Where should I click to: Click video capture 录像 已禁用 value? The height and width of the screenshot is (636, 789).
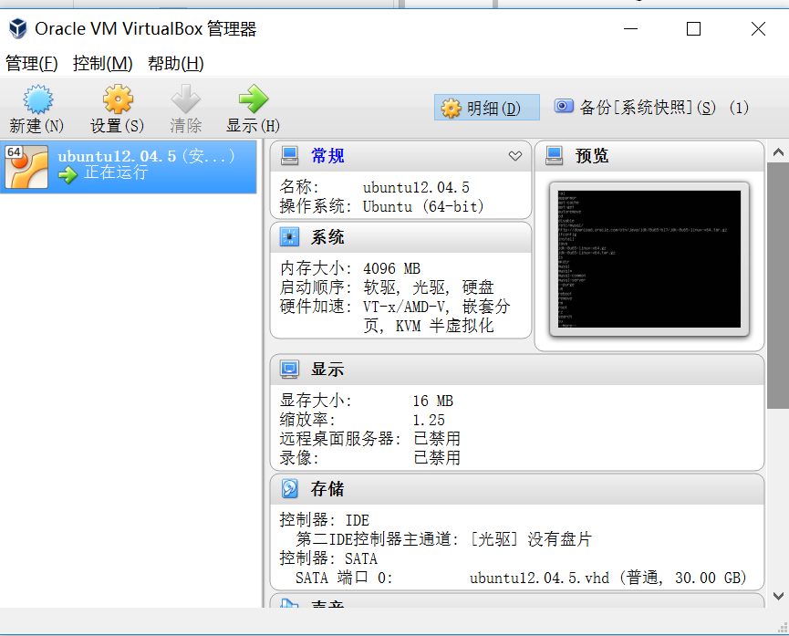pyautogui.click(x=437, y=458)
